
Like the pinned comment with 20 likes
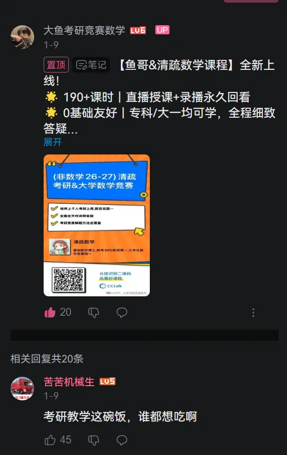click(x=50, y=312)
